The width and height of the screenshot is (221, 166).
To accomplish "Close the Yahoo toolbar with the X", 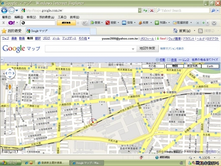I will [4, 23].
